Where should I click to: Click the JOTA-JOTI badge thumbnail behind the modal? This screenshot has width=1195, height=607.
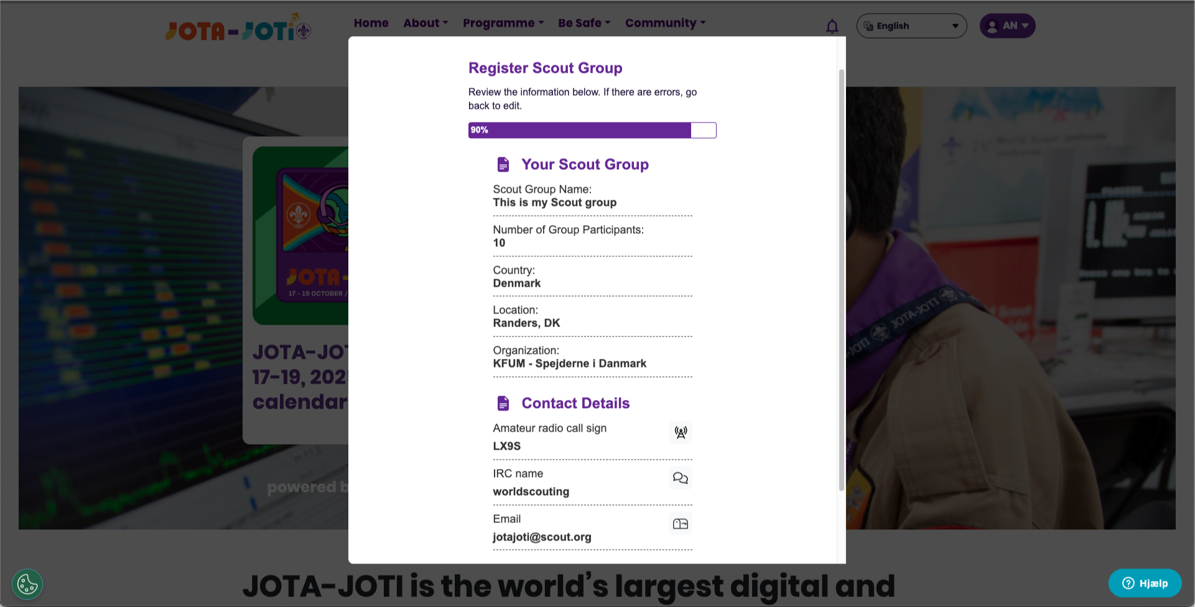tap(300, 235)
